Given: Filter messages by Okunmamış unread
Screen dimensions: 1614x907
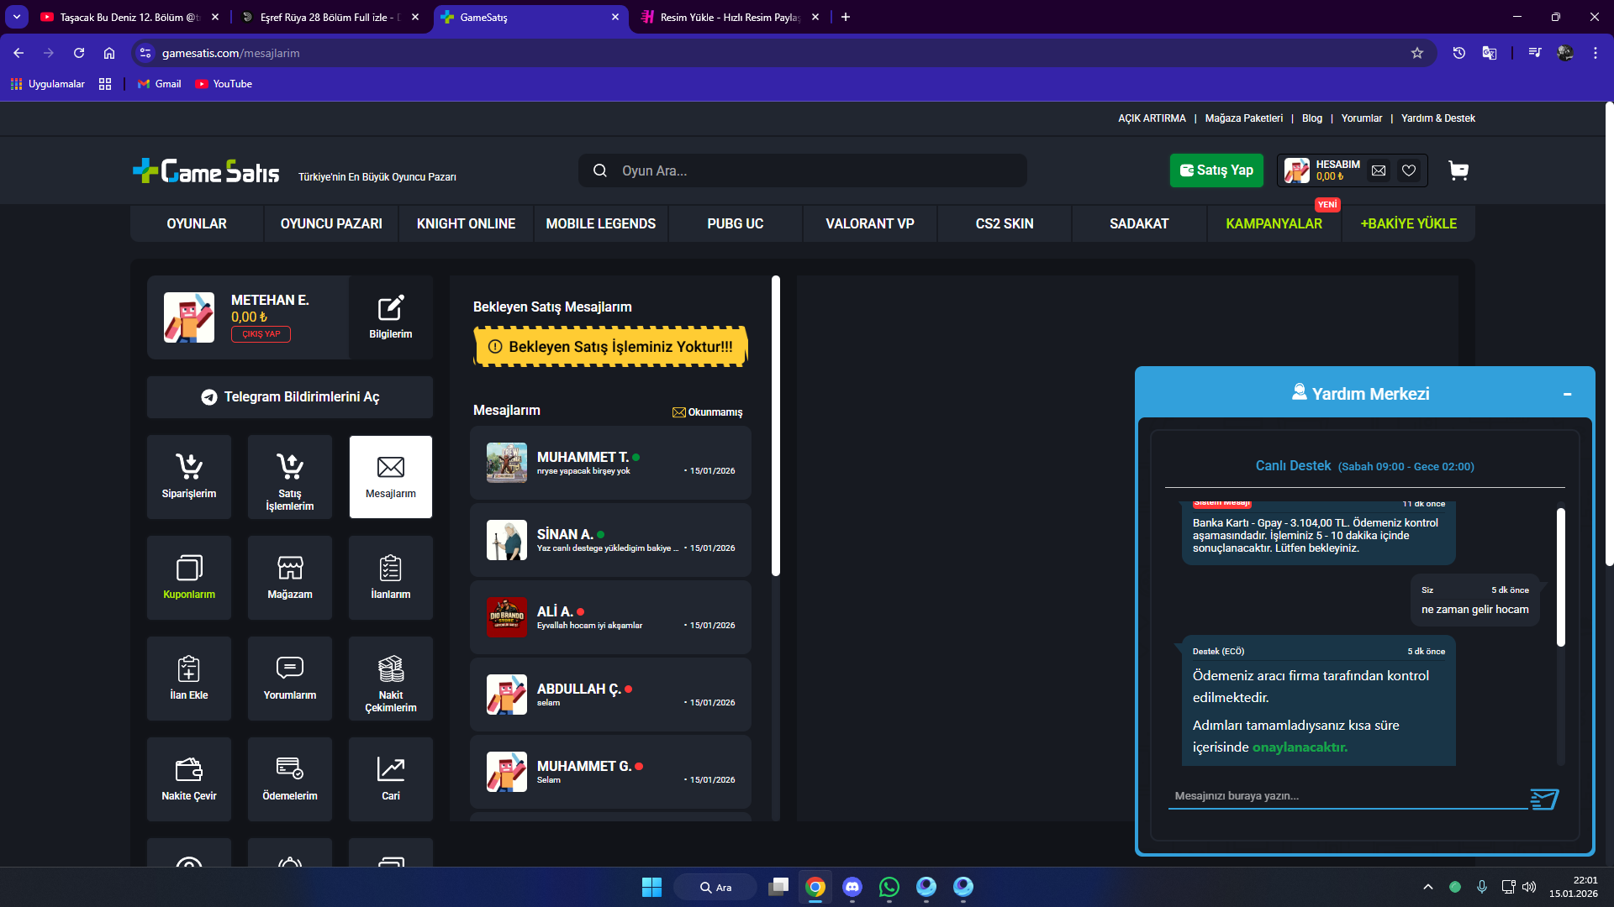Looking at the screenshot, I should pyautogui.click(x=707, y=412).
